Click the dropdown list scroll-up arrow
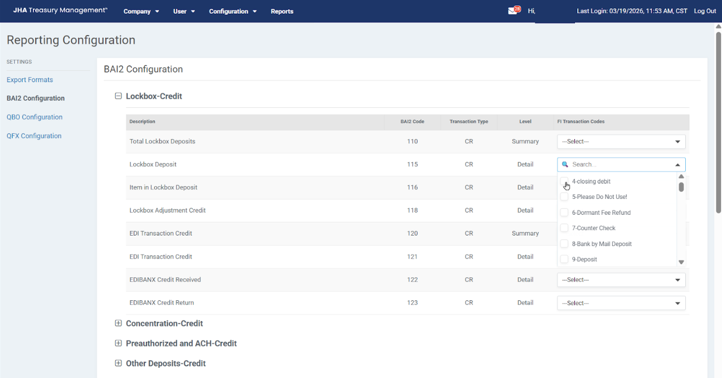 681,176
